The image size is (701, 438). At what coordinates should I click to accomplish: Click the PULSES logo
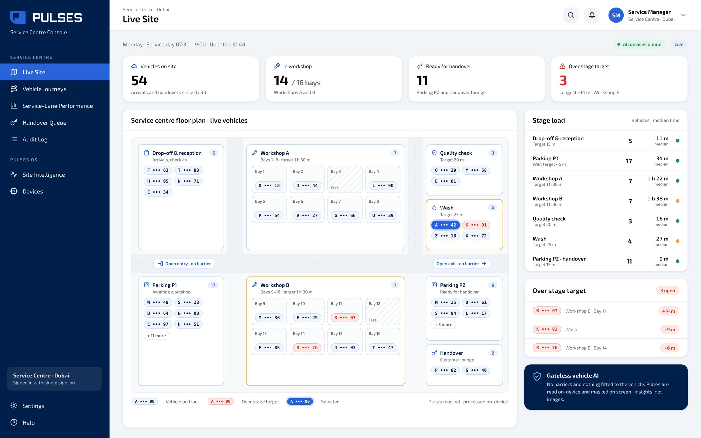tap(46, 18)
